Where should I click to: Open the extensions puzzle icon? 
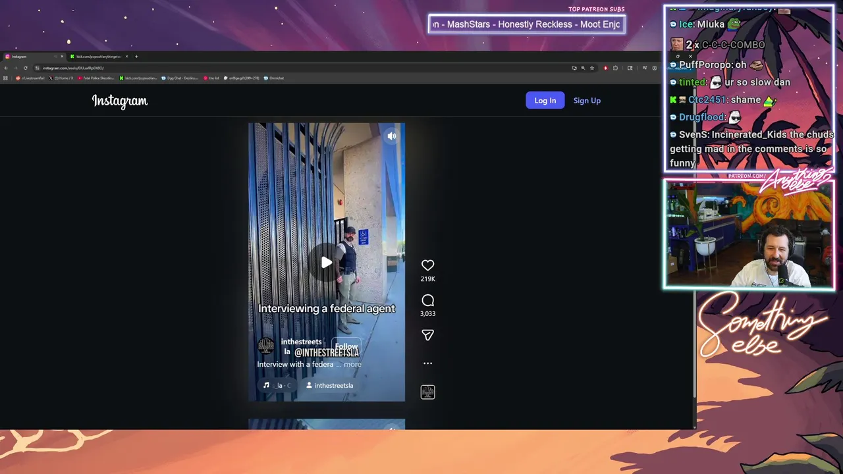pyautogui.click(x=615, y=68)
